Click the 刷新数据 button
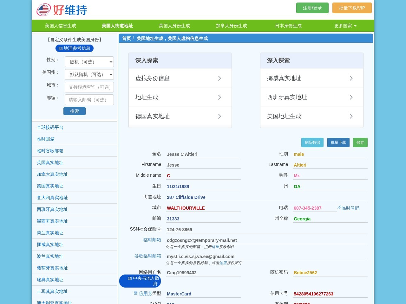The image size is (406, 304). [x=312, y=142]
